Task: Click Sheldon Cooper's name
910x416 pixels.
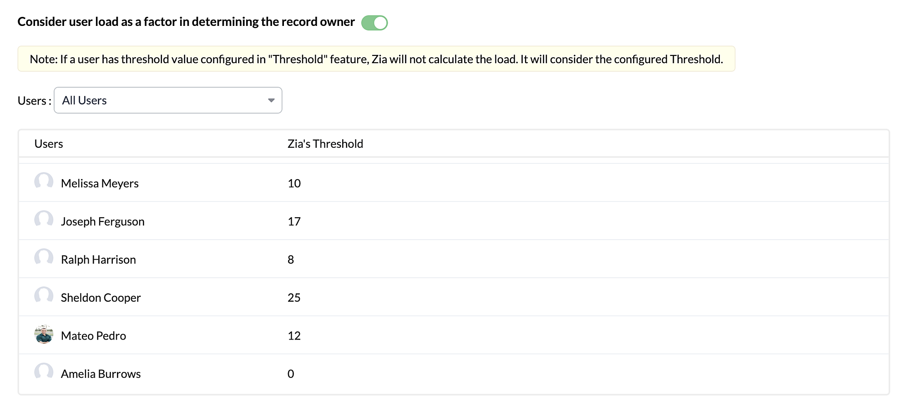Action: tap(101, 298)
